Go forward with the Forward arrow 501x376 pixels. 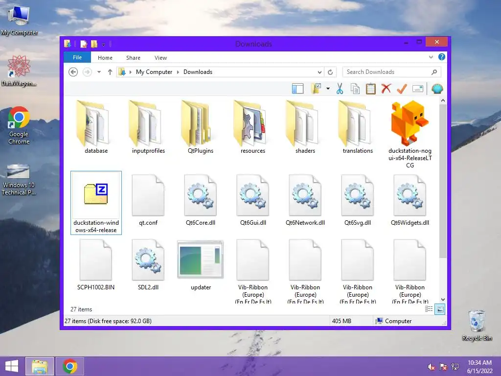(x=87, y=72)
